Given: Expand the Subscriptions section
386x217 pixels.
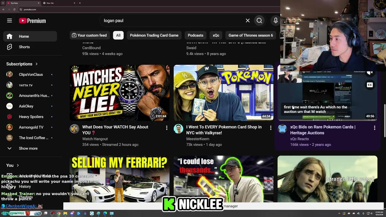Looking at the screenshot, I should tap(22, 64).
